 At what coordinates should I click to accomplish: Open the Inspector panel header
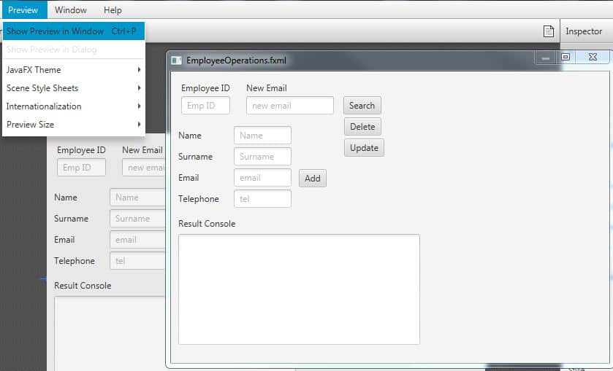[x=584, y=31]
